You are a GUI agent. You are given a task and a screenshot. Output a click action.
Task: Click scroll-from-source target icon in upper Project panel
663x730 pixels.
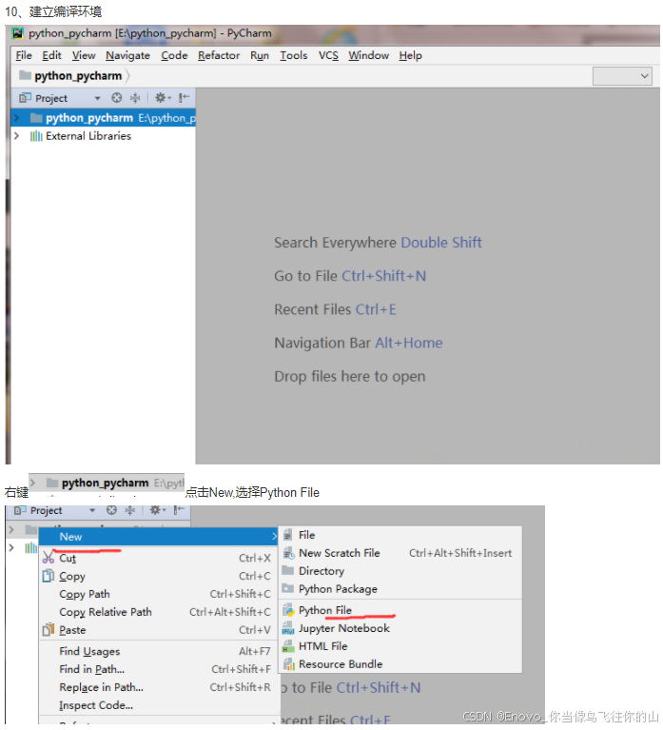[116, 98]
